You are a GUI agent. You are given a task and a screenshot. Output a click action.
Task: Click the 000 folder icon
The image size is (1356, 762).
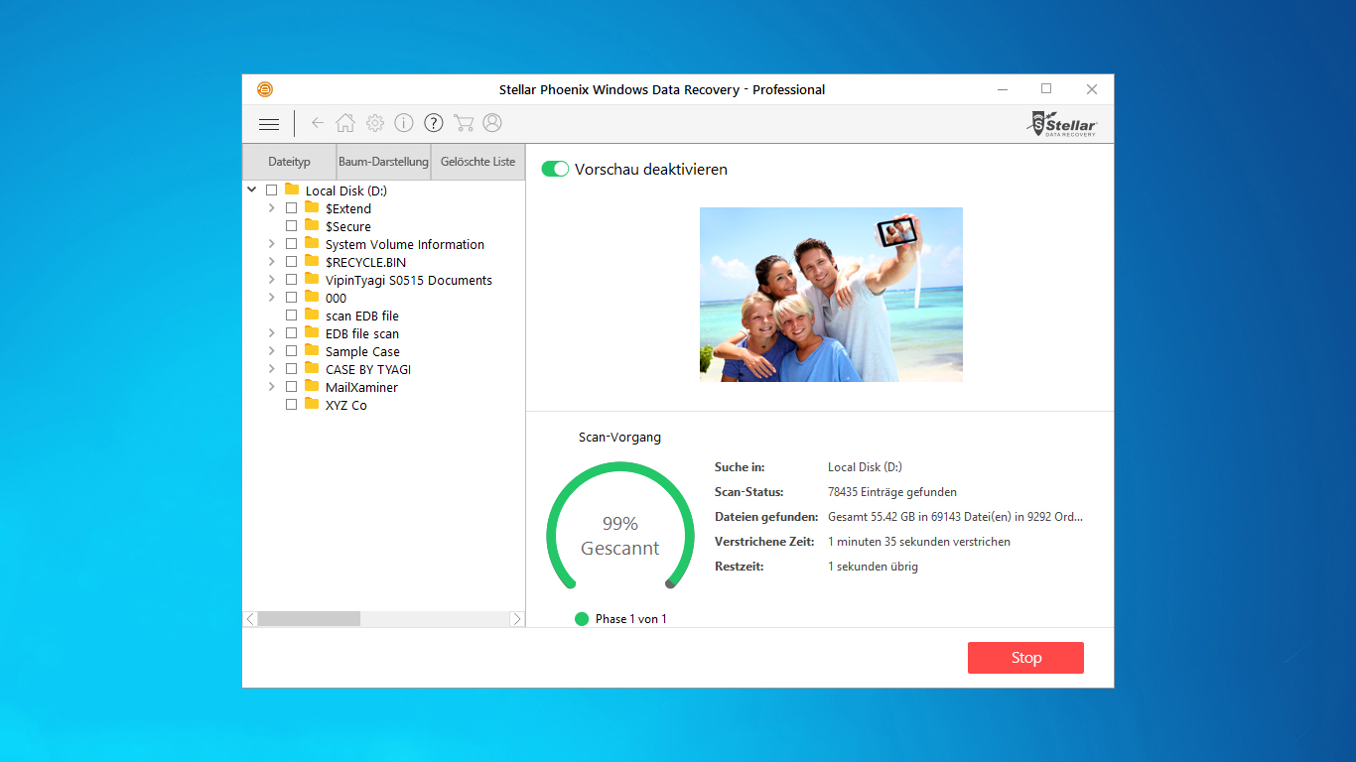click(x=312, y=297)
